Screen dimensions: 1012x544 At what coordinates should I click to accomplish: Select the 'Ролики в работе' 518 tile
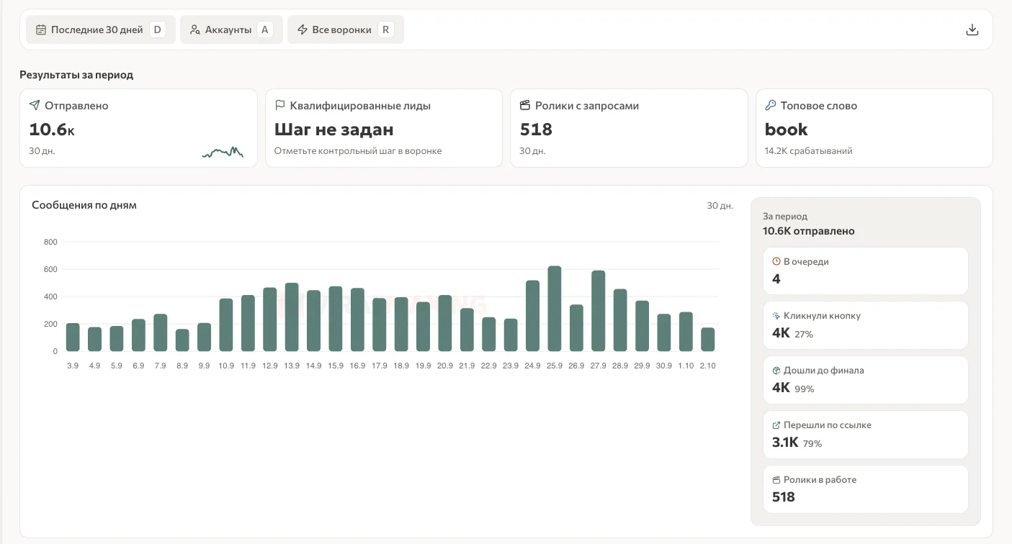[x=866, y=489]
